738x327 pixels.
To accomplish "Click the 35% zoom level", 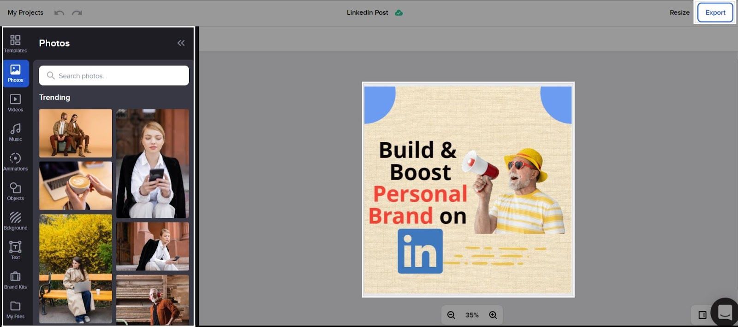I will pyautogui.click(x=472, y=315).
